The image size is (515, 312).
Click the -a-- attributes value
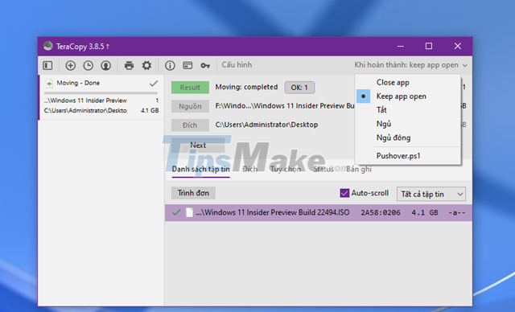pos(457,212)
